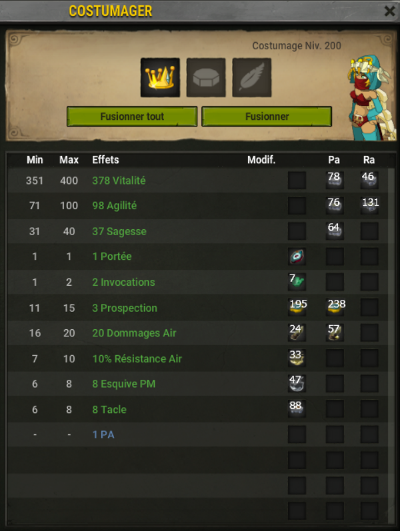Click the Tacle rune showing 88
This screenshot has height=531, width=400.
point(297,409)
